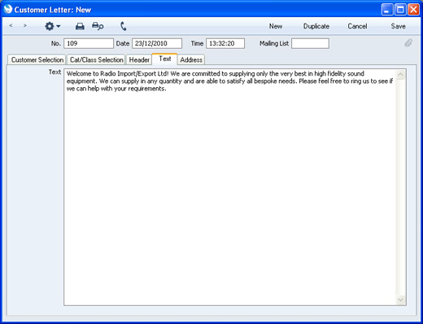This screenshot has height=324, width=423.
Task: Cancel the customer letter
Action: click(x=357, y=26)
